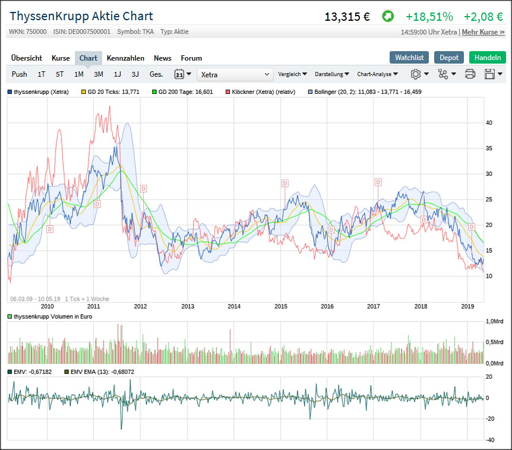Expand the Chart-Analyse dropdown
The image size is (512, 450).
click(x=377, y=74)
